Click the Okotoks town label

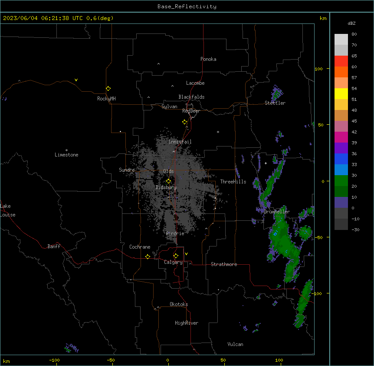[179, 304]
